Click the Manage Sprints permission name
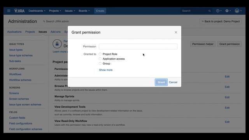 tap(64, 96)
